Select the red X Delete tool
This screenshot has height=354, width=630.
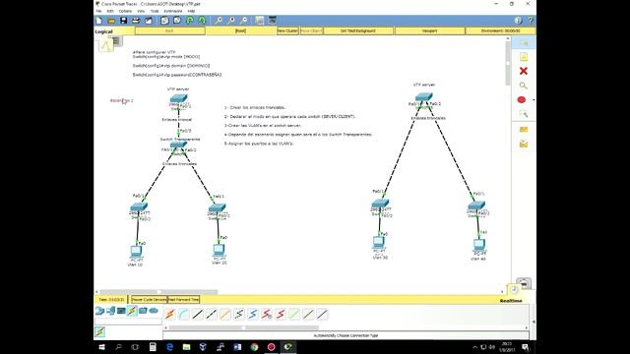point(524,71)
